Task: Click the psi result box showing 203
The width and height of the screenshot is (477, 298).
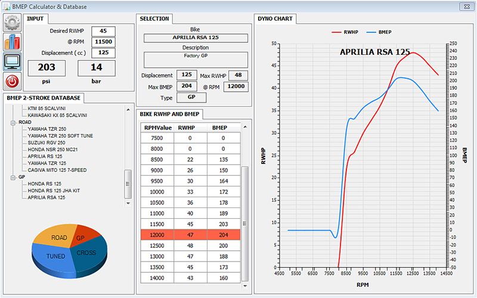Action: 47,68
